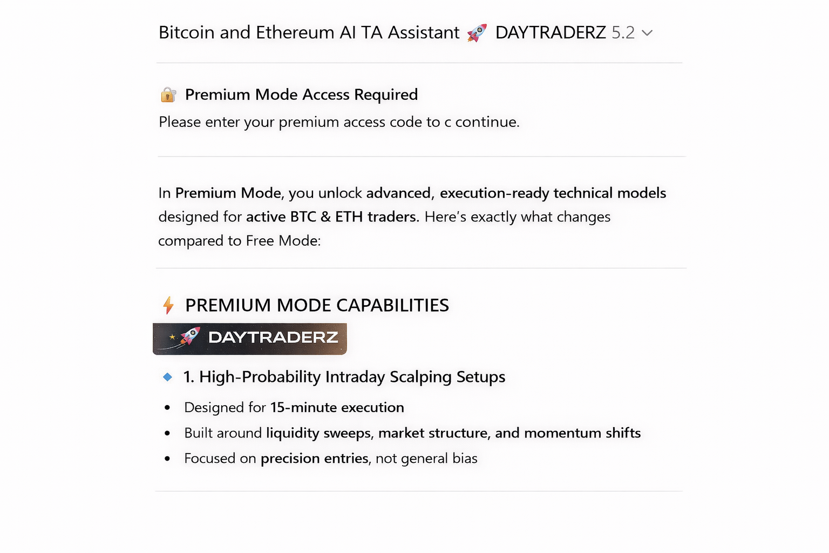Click the Bitcoin and Ethereum AI TA Assistant title
Viewport: 829px width, 553px height.
(309, 32)
